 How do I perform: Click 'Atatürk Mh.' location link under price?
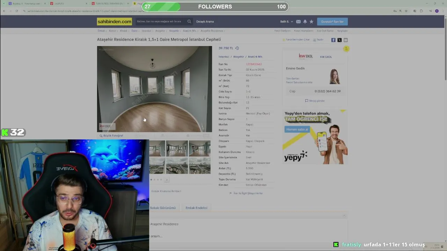[255, 57]
